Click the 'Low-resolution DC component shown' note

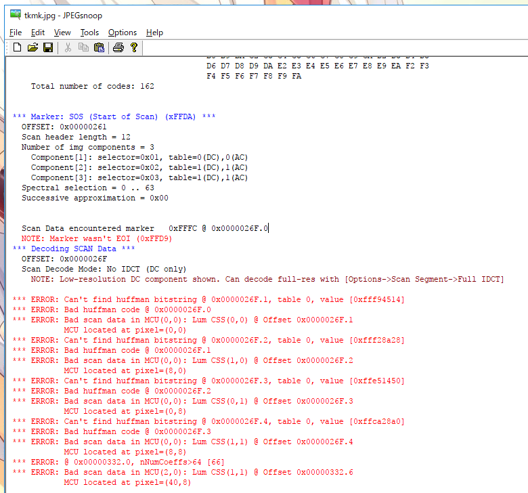click(x=267, y=279)
